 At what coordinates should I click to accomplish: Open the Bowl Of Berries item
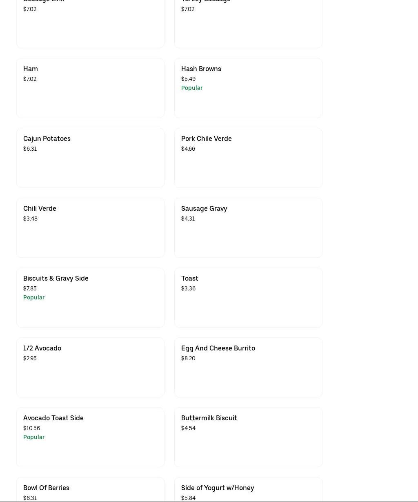click(x=90, y=490)
